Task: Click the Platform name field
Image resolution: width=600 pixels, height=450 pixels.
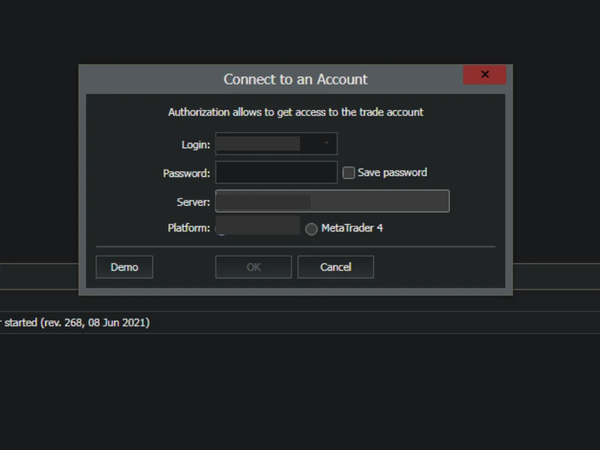Action: point(258,226)
